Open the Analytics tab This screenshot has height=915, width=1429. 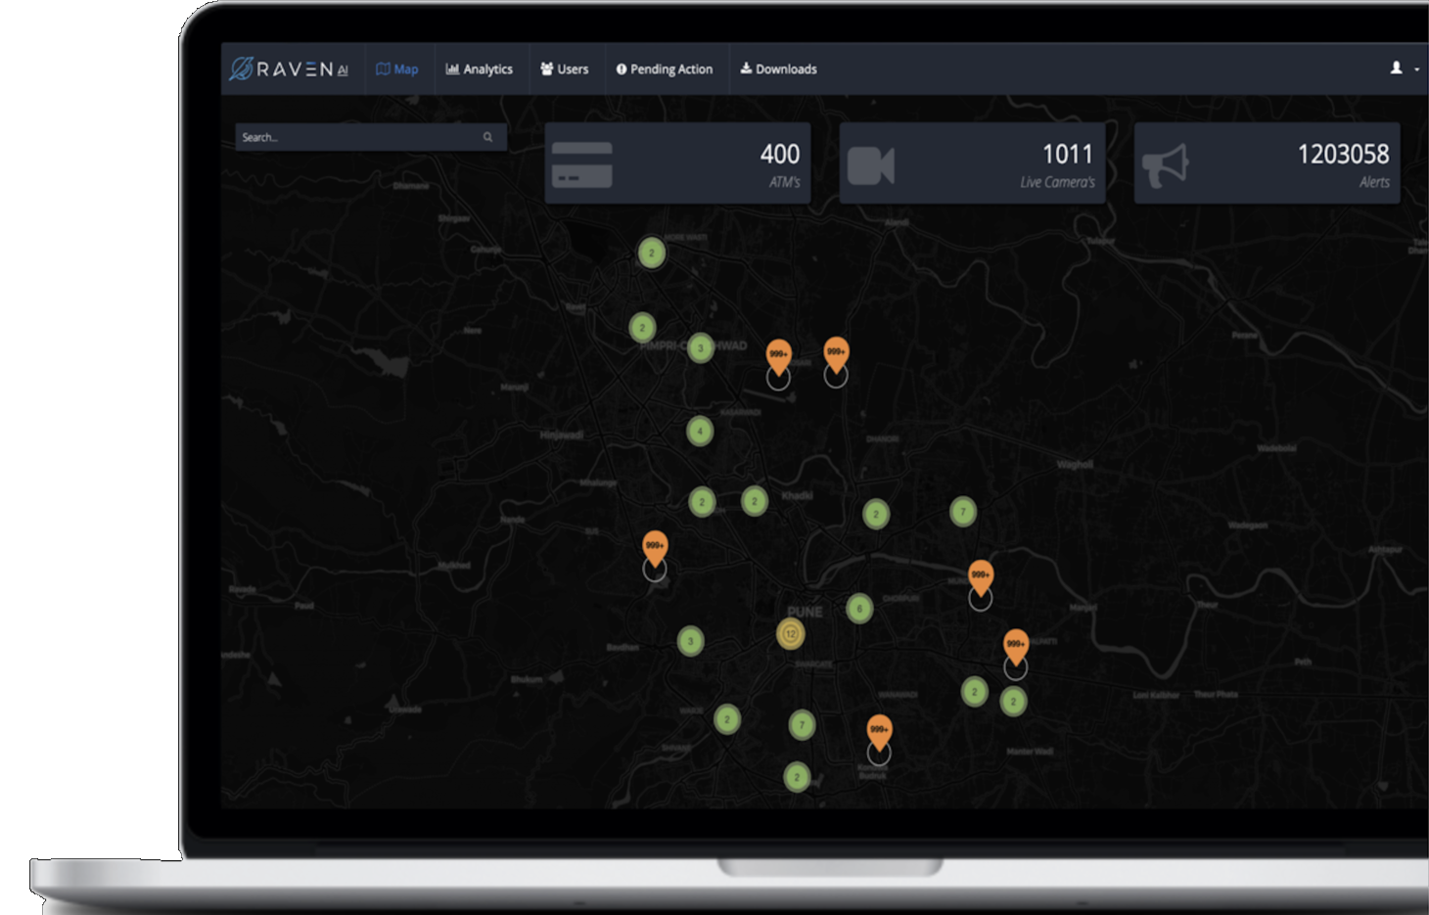tap(480, 69)
